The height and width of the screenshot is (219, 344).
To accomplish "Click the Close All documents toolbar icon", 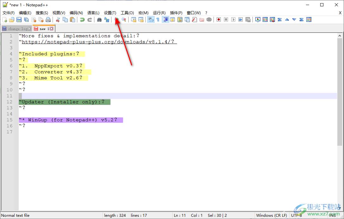I will pos(41,20).
